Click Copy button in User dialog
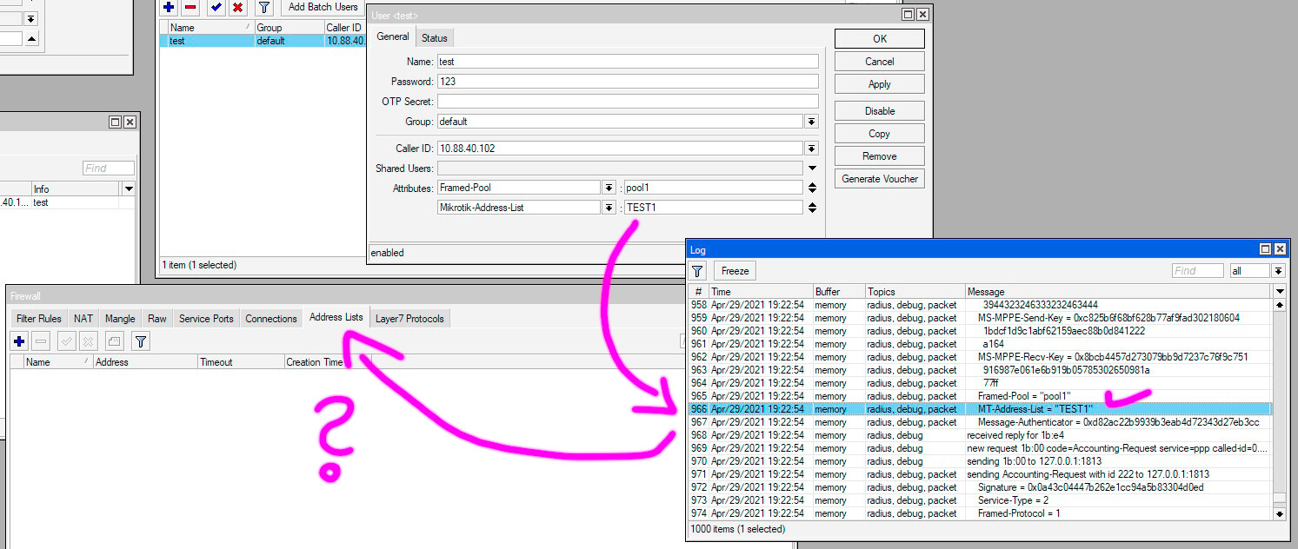 (x=880, y=134)
